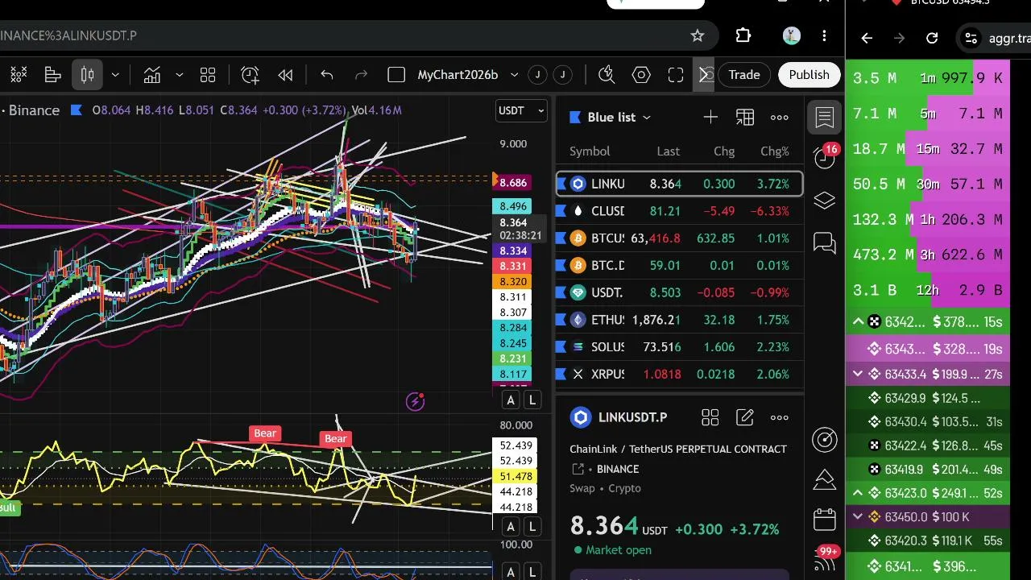Open the alerts clock icon with badge 16
The width and height of the screenshot is (1031, 580).
coord(824,157)
